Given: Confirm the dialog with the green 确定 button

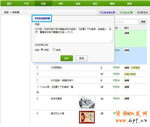Looking at the screenshot, I should [67, 58].
